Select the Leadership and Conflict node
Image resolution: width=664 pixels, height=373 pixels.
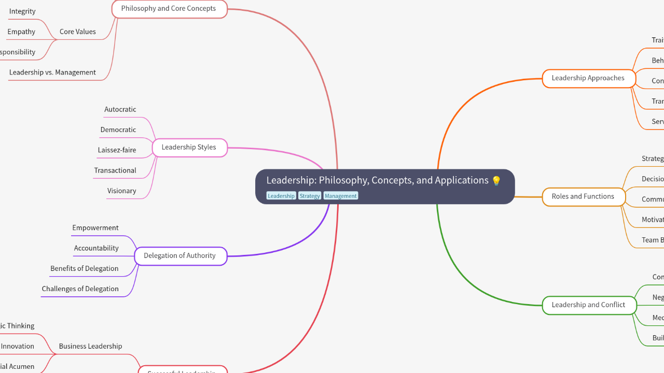[x=589, y=305]
